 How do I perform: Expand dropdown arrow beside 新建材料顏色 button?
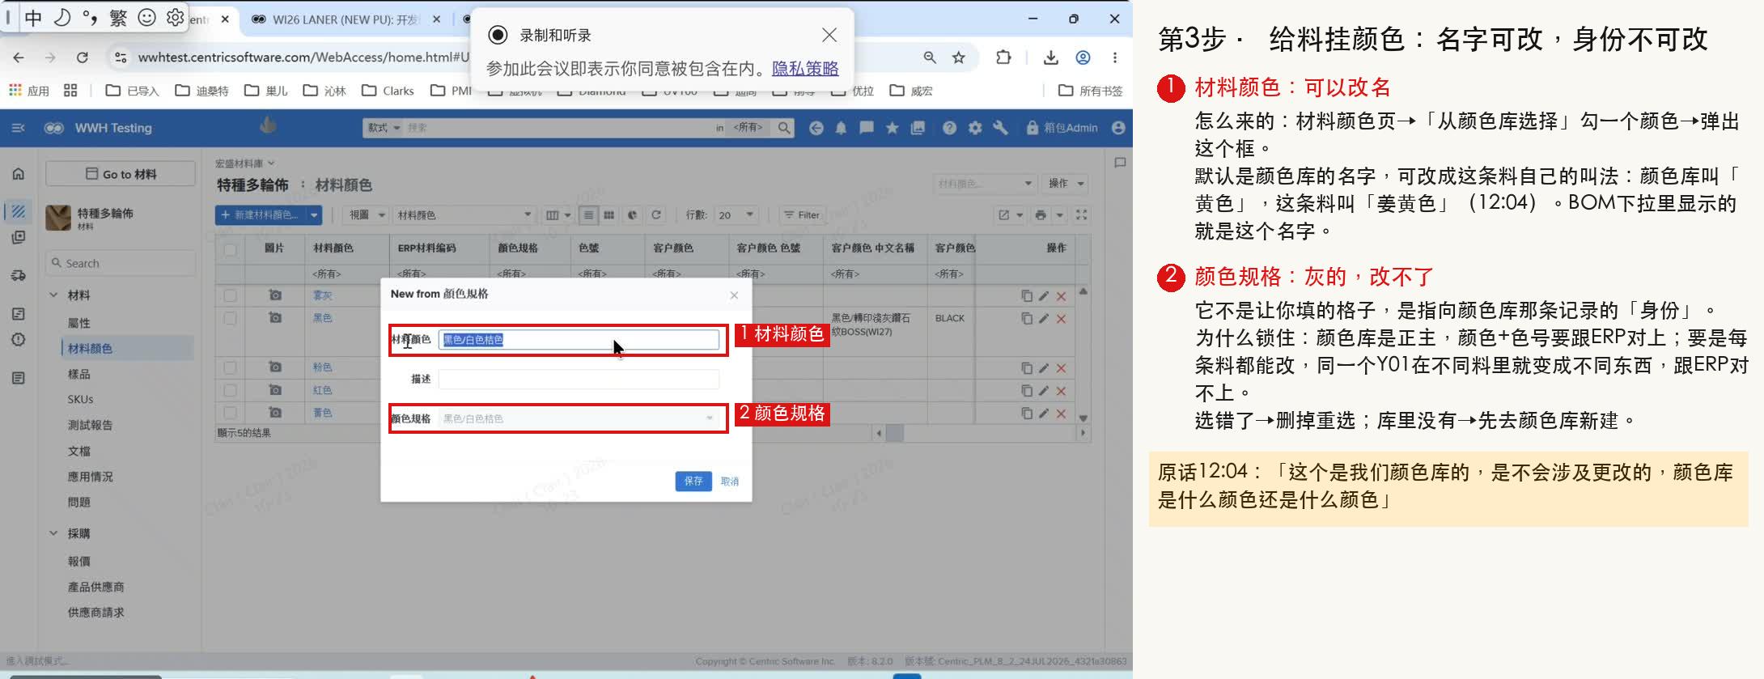pyautogui.click(x=314, y=215)
